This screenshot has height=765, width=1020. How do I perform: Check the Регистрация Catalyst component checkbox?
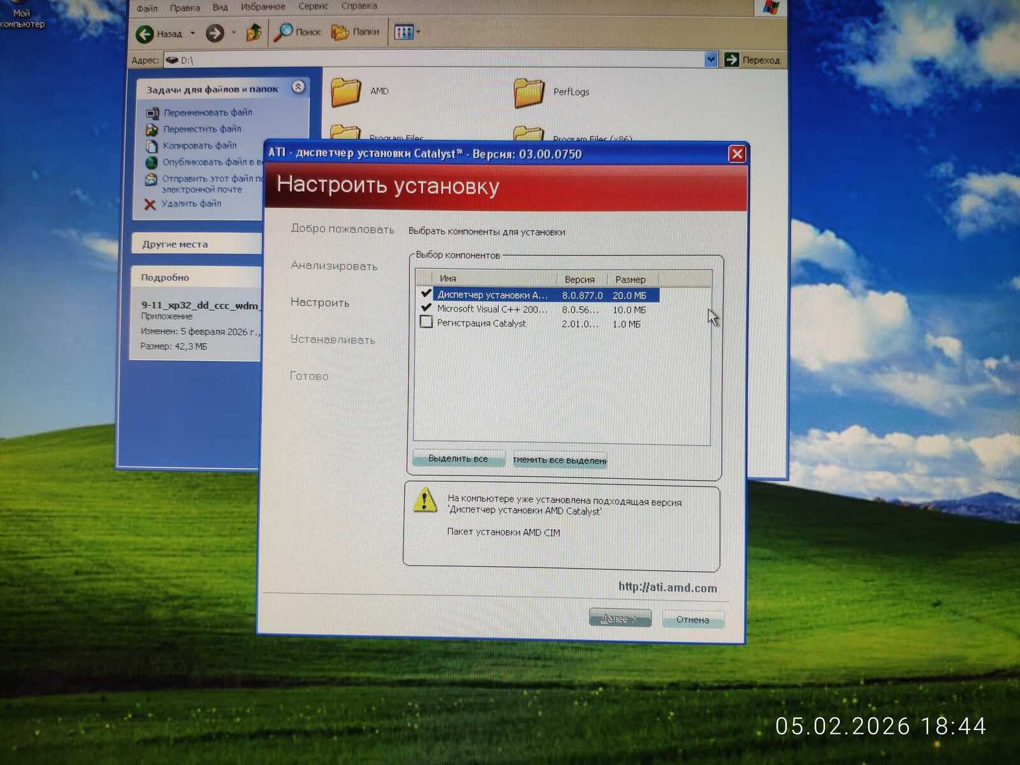[x=426, y=322]
